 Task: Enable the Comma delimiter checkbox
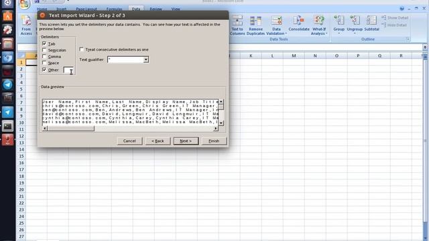[44, 56]
